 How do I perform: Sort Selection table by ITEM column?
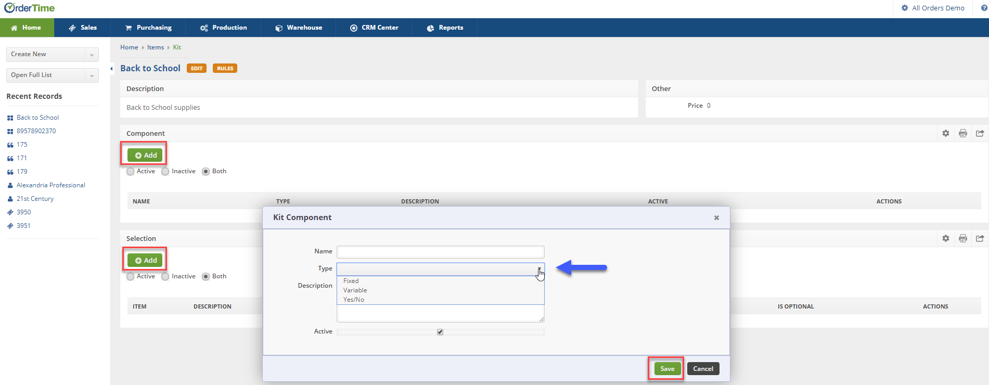coord(139,306)
